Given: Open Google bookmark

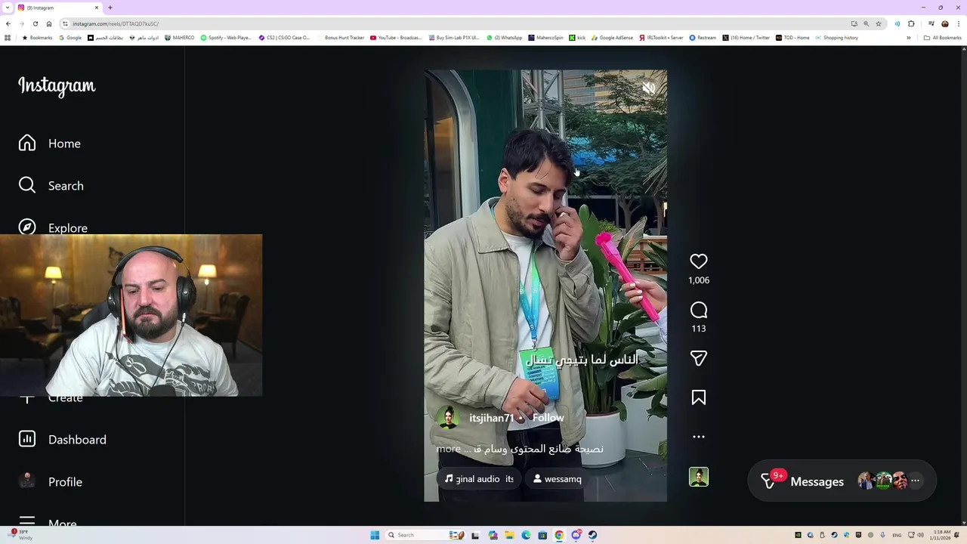Looking at the screenshot, I should point(70,38).
